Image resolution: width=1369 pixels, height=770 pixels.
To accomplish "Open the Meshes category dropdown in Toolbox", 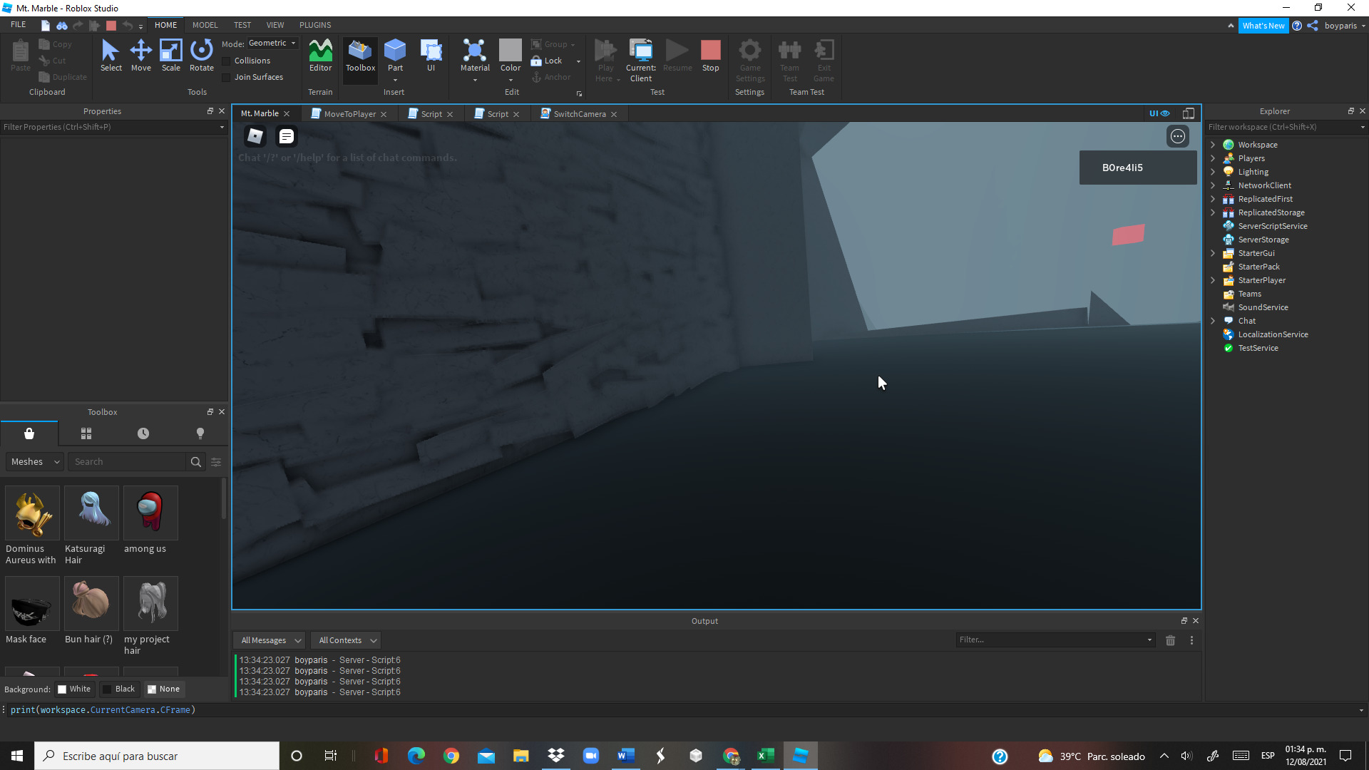I will [34, 461].
